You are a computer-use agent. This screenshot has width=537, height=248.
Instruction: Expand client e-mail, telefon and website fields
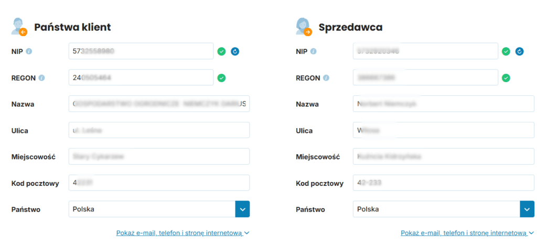click(x=182, y=233)
